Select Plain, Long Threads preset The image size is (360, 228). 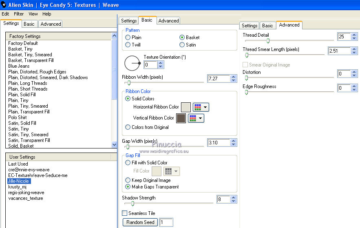tap(28, 83)
